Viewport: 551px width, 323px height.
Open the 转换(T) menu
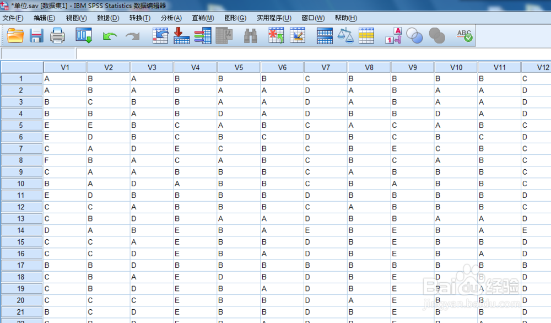140,18
